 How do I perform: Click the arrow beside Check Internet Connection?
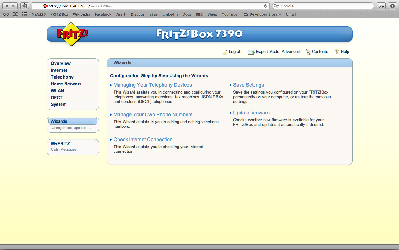111,140
